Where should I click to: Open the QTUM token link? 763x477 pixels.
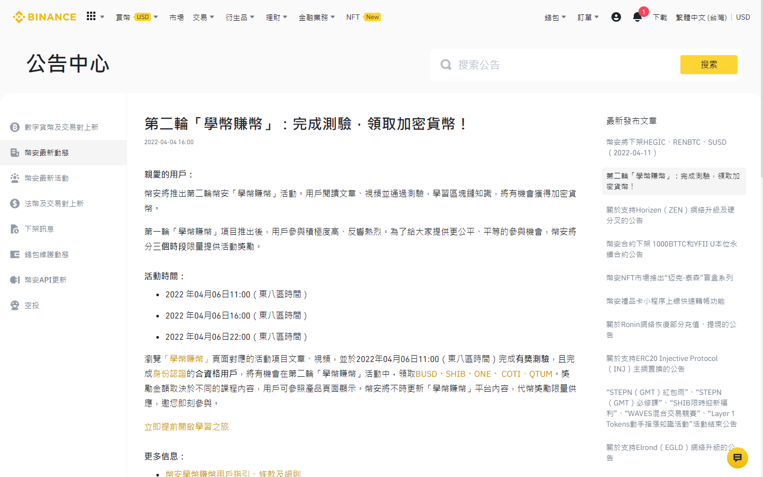(540, 374)
